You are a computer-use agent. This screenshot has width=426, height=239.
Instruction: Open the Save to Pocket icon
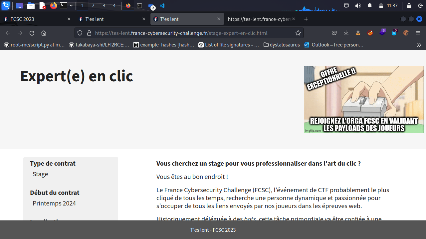(x=334, y=33)
